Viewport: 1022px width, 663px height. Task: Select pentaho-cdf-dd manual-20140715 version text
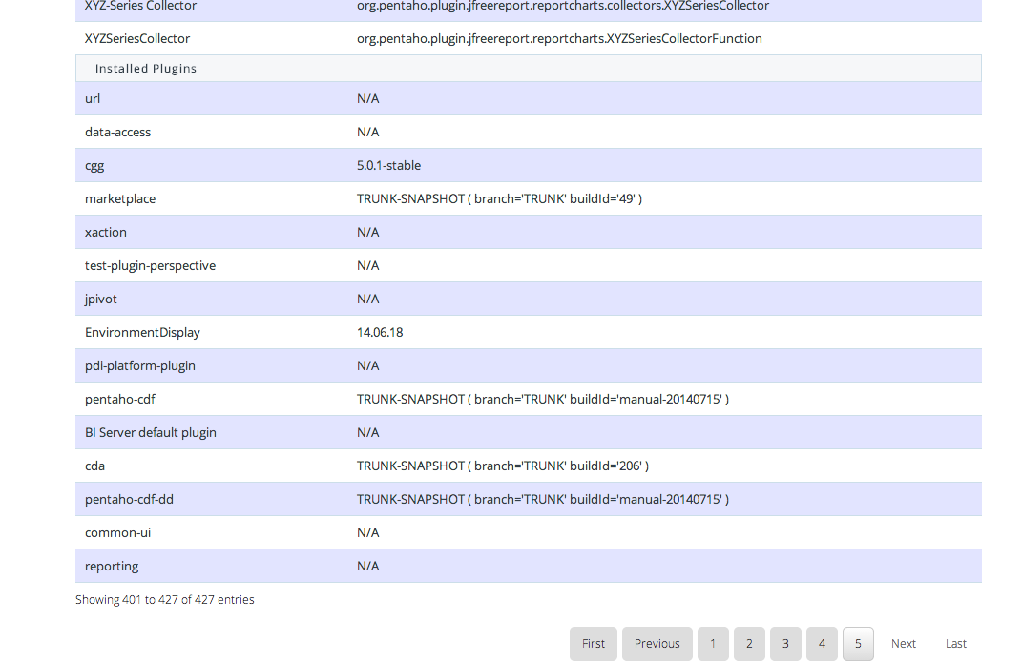click(543, 499)
